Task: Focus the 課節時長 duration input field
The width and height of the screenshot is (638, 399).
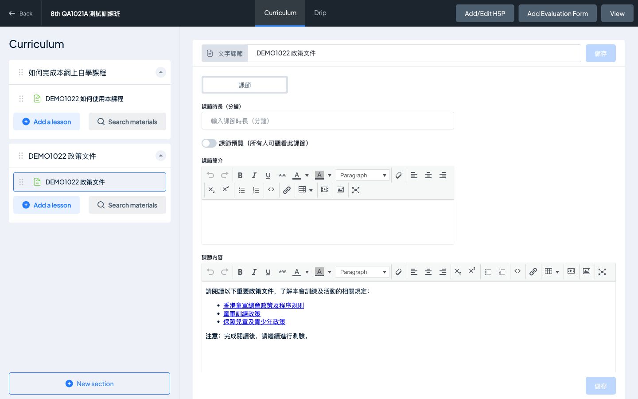Action: (x=328, y=121)
